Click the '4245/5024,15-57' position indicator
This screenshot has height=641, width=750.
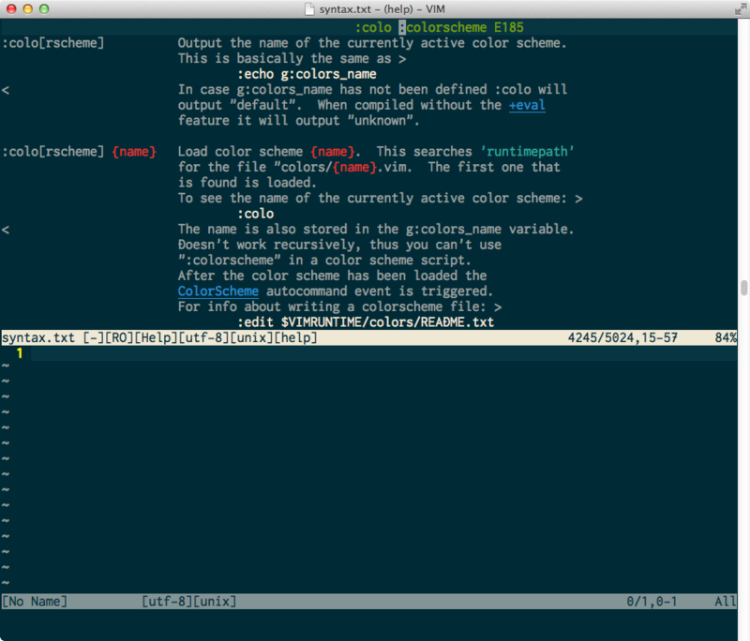pos(622,337)
